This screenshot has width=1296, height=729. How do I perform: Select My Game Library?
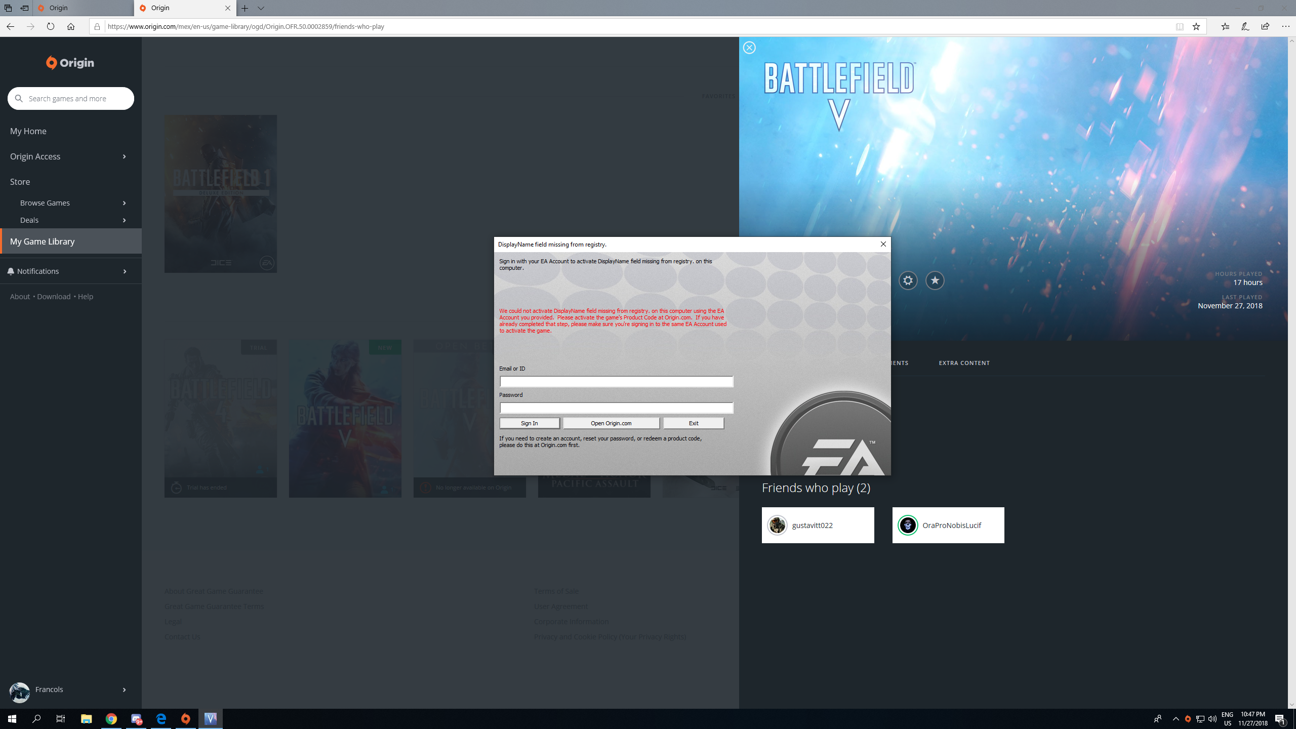[x=71, y=241]
